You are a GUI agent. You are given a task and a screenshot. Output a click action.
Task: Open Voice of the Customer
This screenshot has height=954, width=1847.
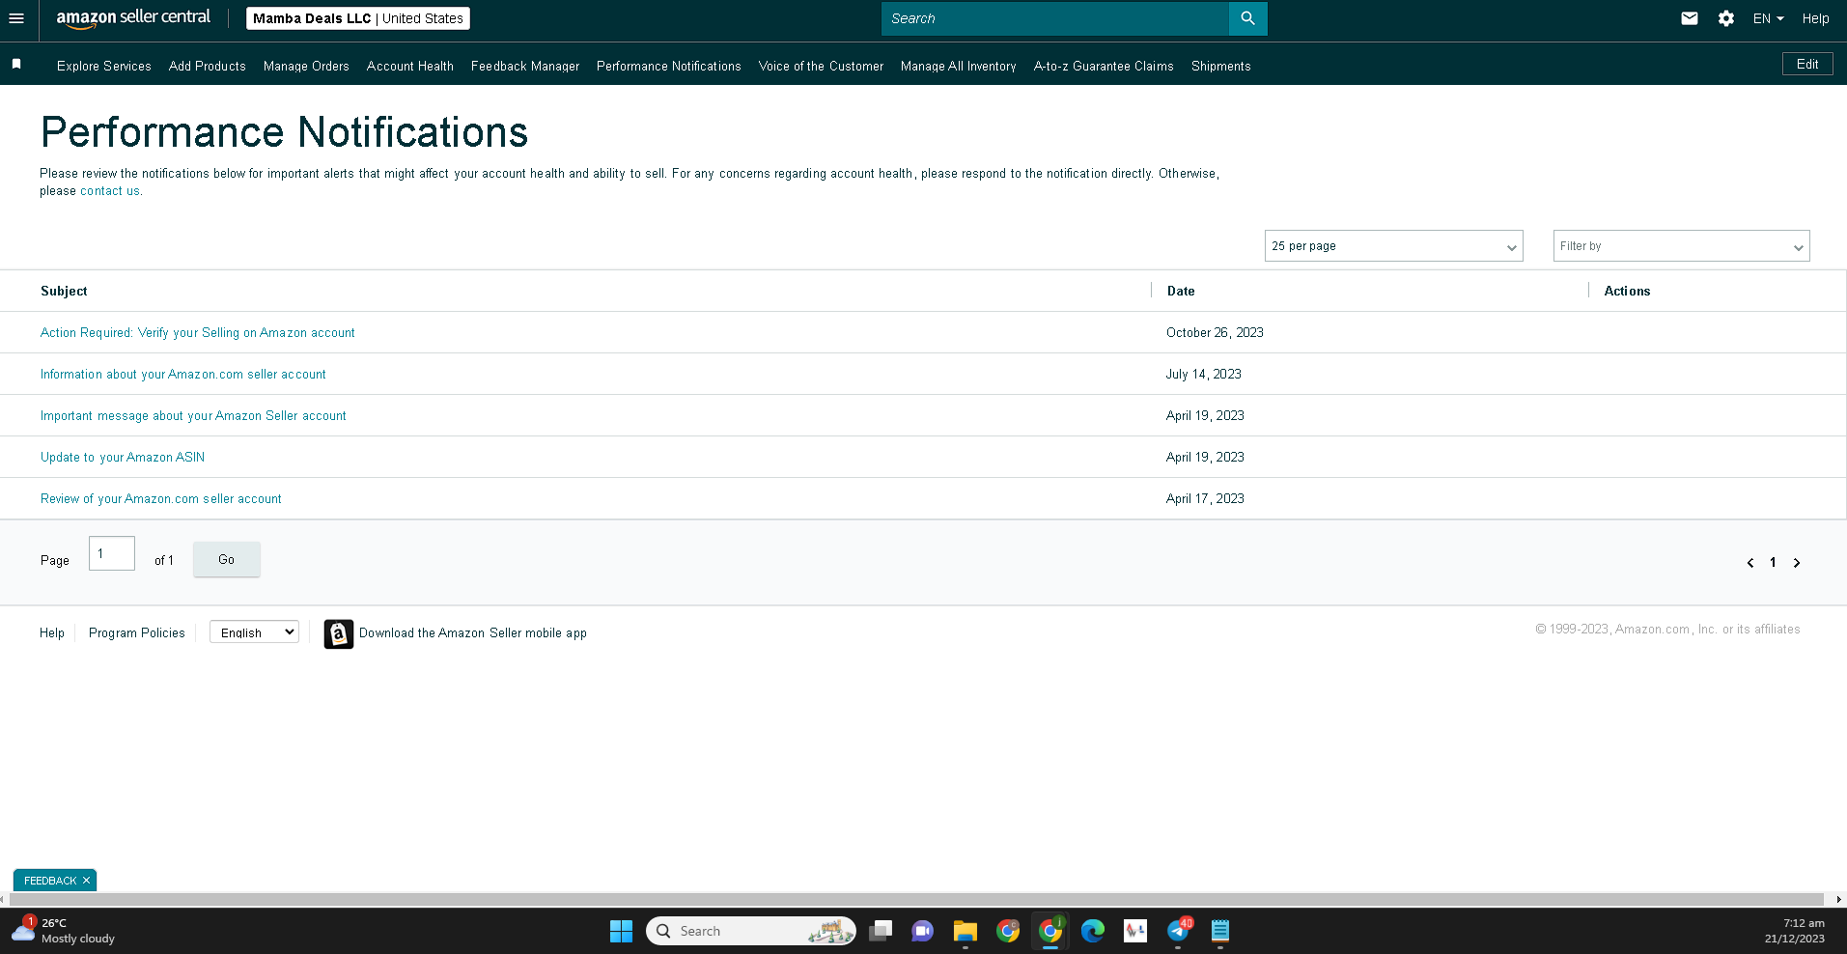[x=822, y=66]
